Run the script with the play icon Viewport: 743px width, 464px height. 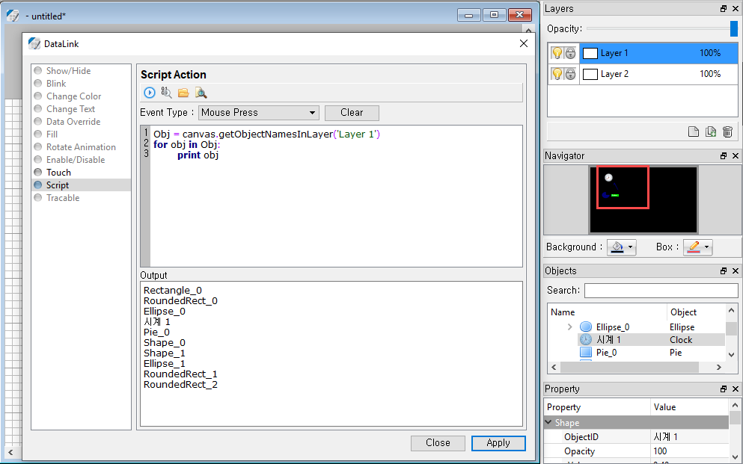(x=149, y=93)
